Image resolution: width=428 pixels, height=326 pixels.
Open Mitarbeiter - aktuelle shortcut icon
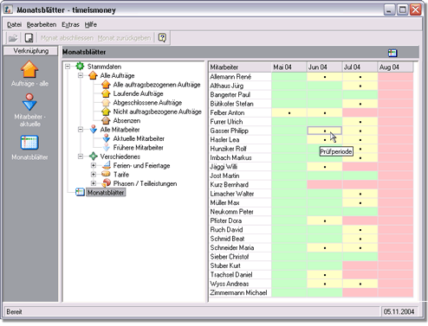pyautogui.click(x=29, y=102)
